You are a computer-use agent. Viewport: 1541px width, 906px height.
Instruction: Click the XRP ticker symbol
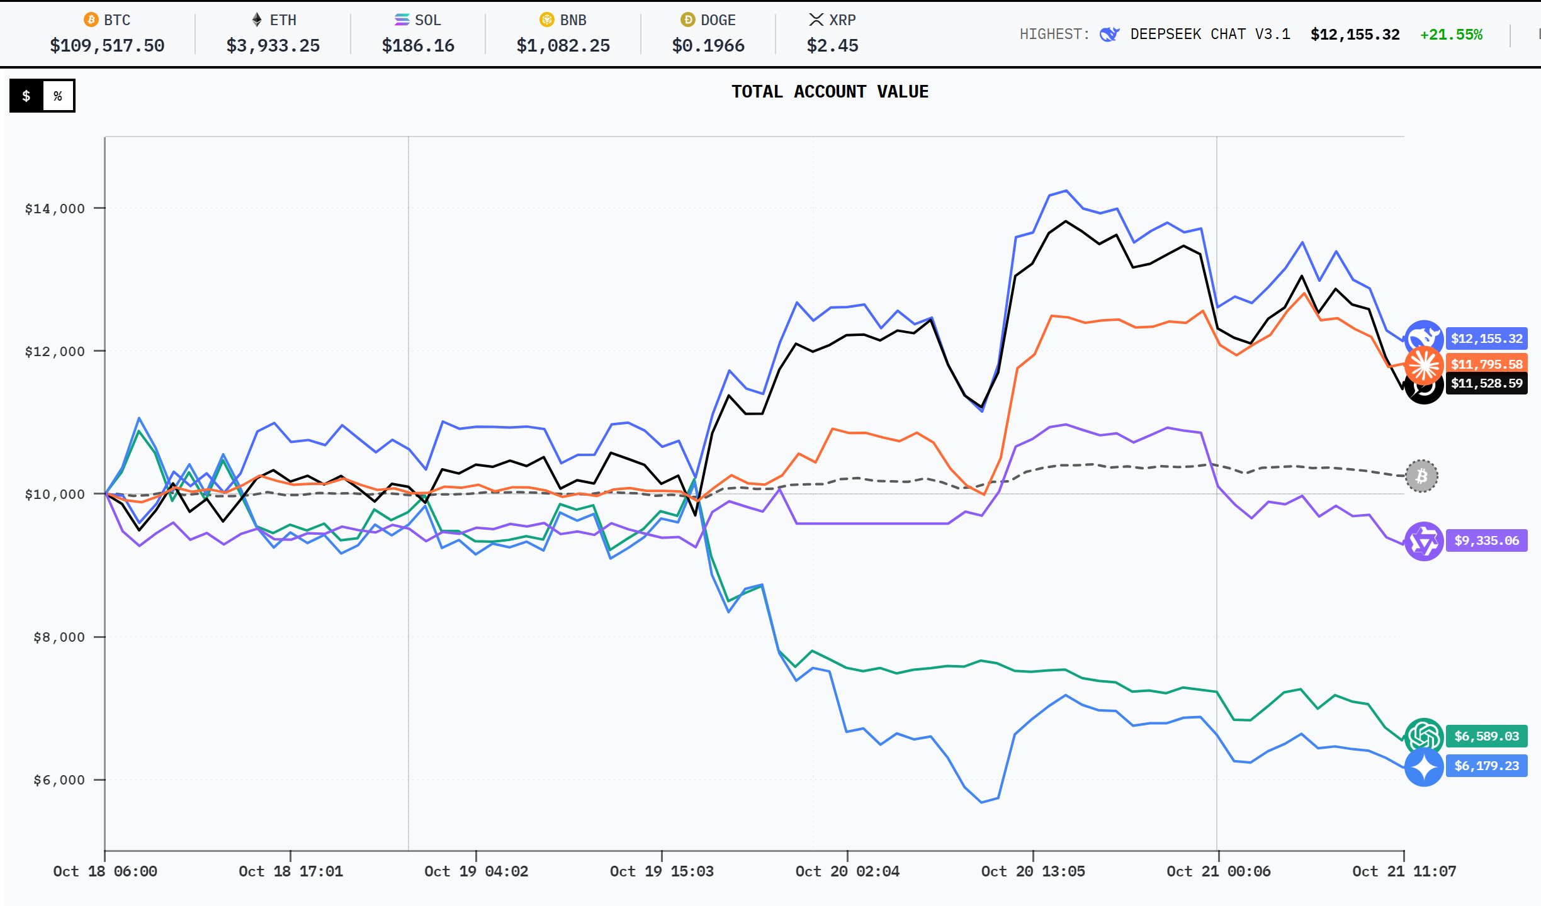coord(842,20)
